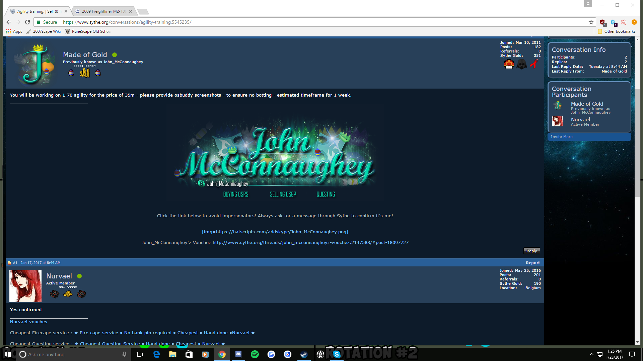643x361 pixels.
Task: Open the Apps bookmarks shortcut
Action: [x=14, y=31]
